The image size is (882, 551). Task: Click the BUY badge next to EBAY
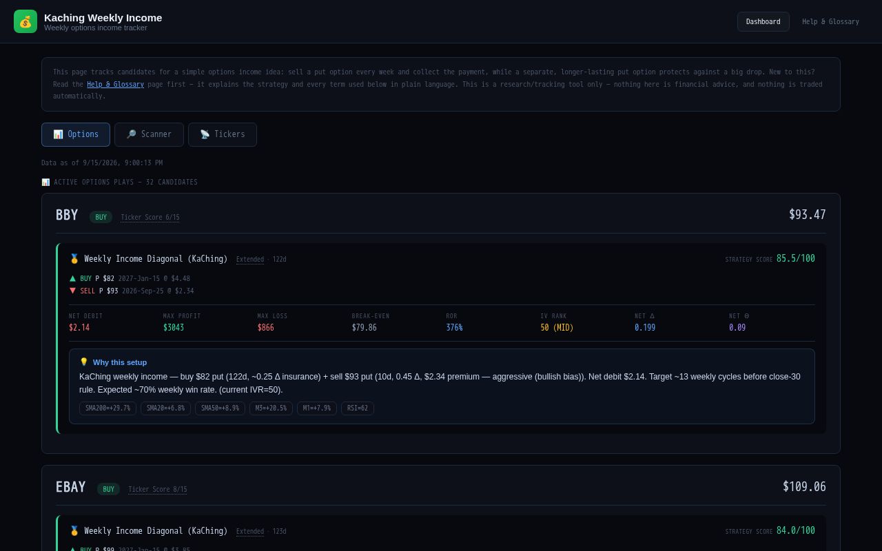point(108,489)
